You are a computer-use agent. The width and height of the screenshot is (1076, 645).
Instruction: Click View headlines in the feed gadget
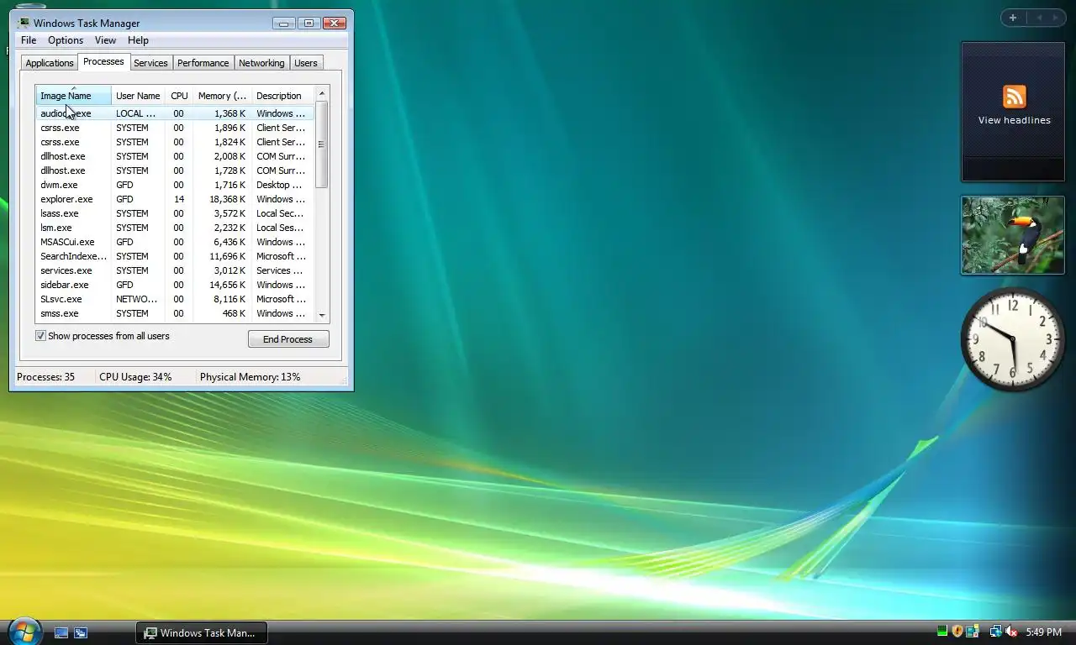1014,120
